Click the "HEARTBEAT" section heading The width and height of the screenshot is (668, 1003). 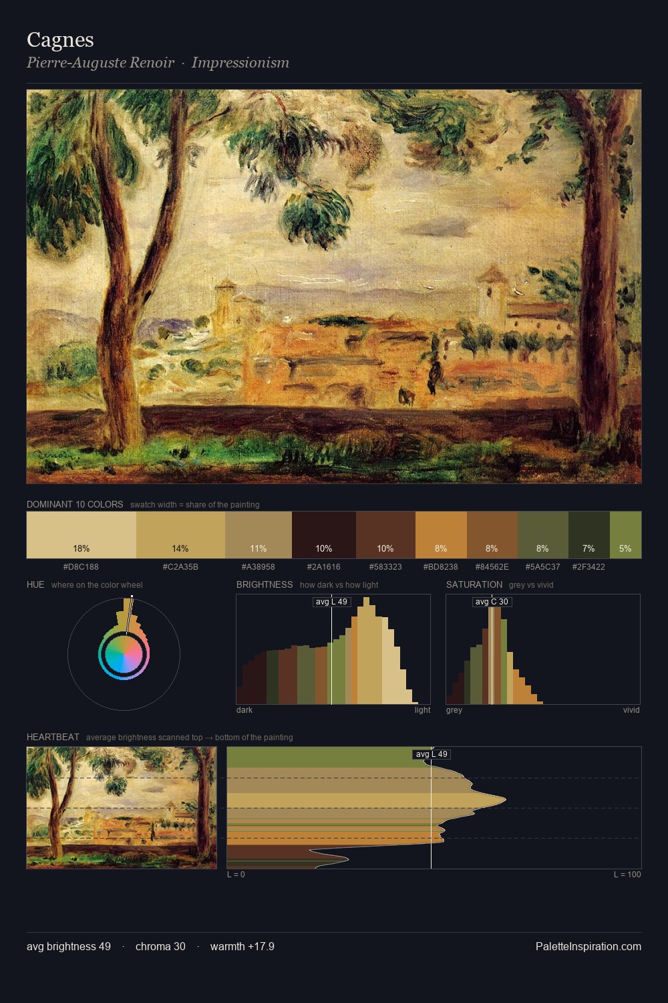(x=53, y=737)
